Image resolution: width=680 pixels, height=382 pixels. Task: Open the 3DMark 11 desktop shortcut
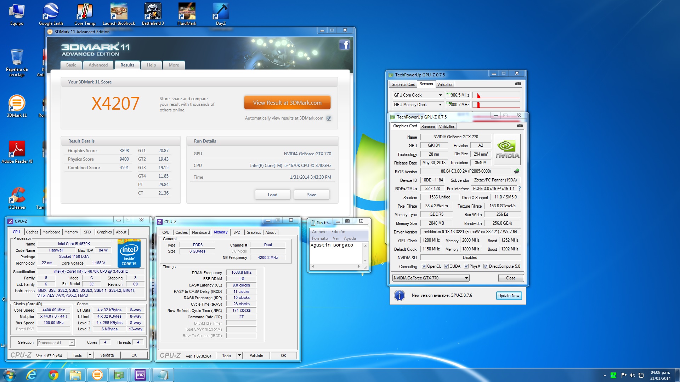pos(17,106)
